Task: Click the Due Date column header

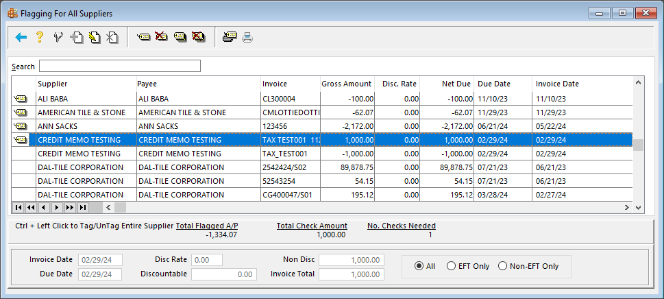Action: pos(503,84)
